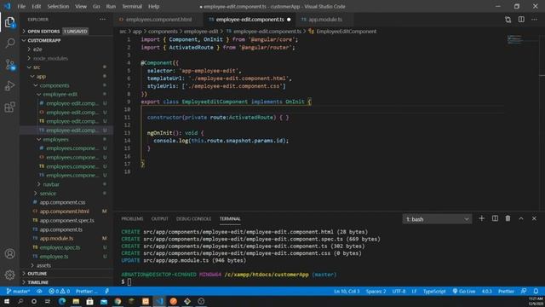Viewport: 545px width, 307px height.
Task: Open employee.spec.ts file in explorer
Action: [60, 247]
